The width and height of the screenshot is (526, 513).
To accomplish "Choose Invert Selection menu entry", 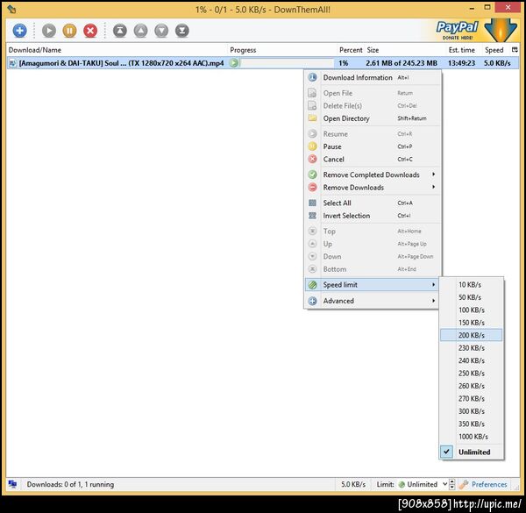I will (373, 216).
